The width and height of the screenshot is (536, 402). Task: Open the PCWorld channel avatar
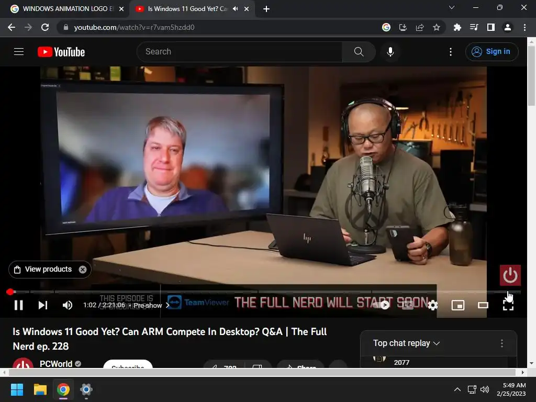pos(23,363)
